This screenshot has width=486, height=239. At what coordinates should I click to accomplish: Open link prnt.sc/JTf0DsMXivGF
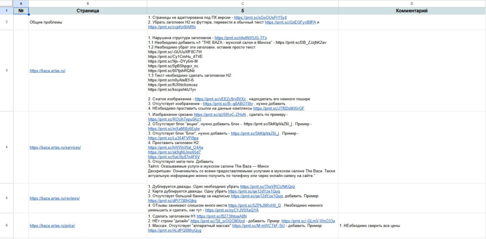[279, 109]
